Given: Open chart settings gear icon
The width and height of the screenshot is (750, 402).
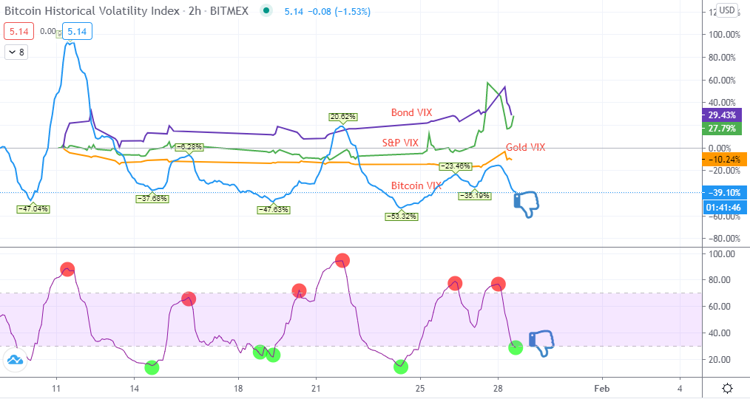Looking at the screenshot, I should coord(727,388).
